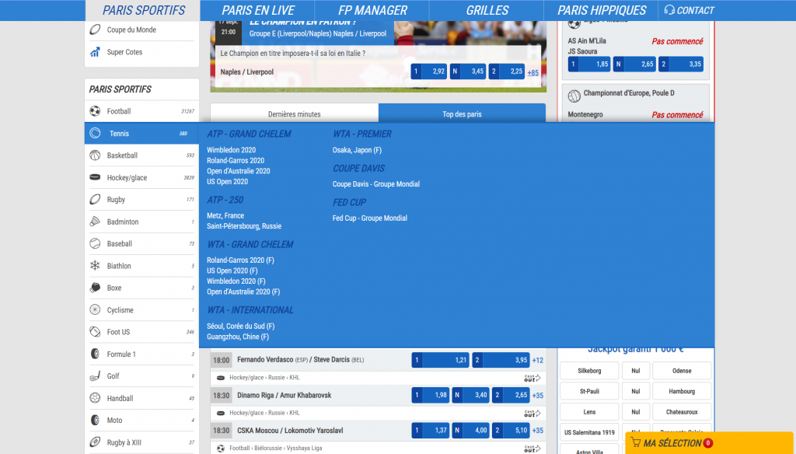Expand more bets +85 for Naples / Liverpool
Screen dimensions: 796x454
532,72
